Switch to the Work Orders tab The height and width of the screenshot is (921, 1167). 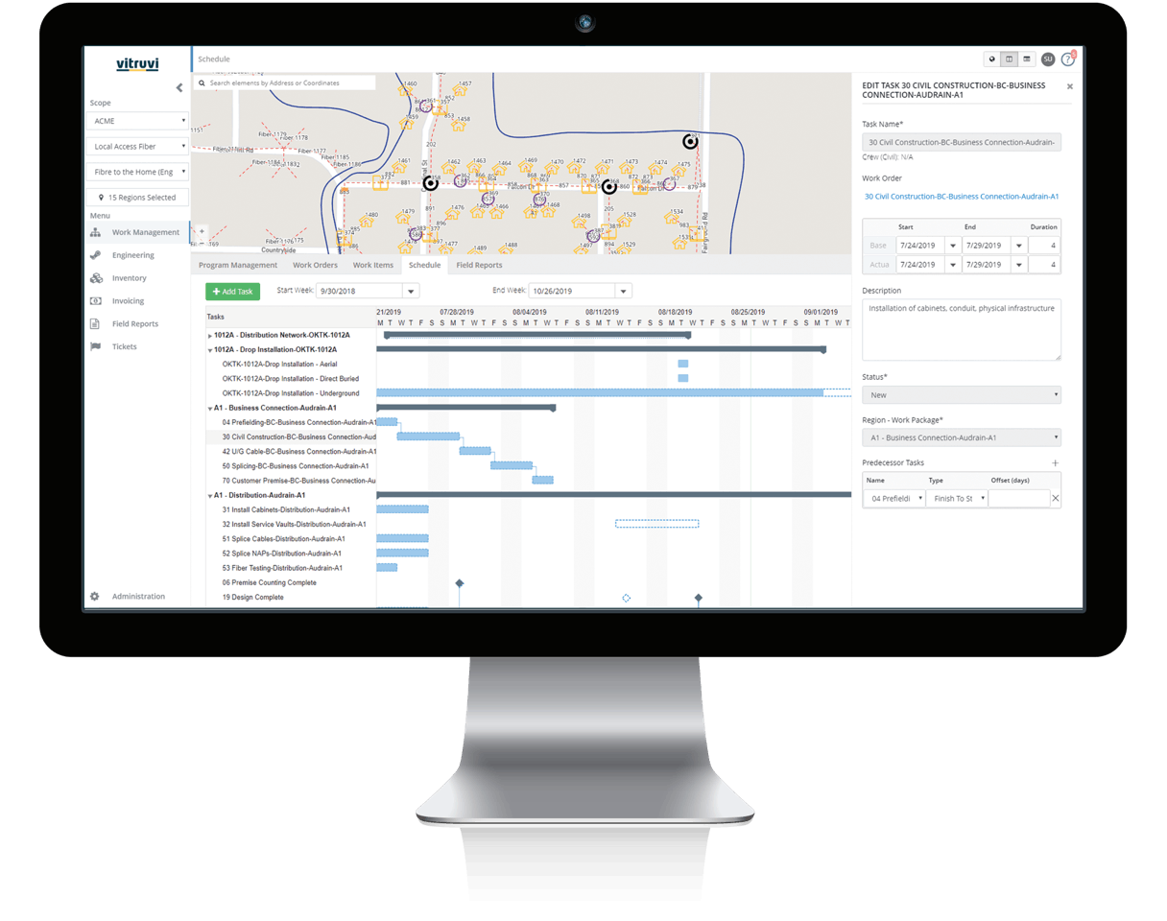click(315, 265)
